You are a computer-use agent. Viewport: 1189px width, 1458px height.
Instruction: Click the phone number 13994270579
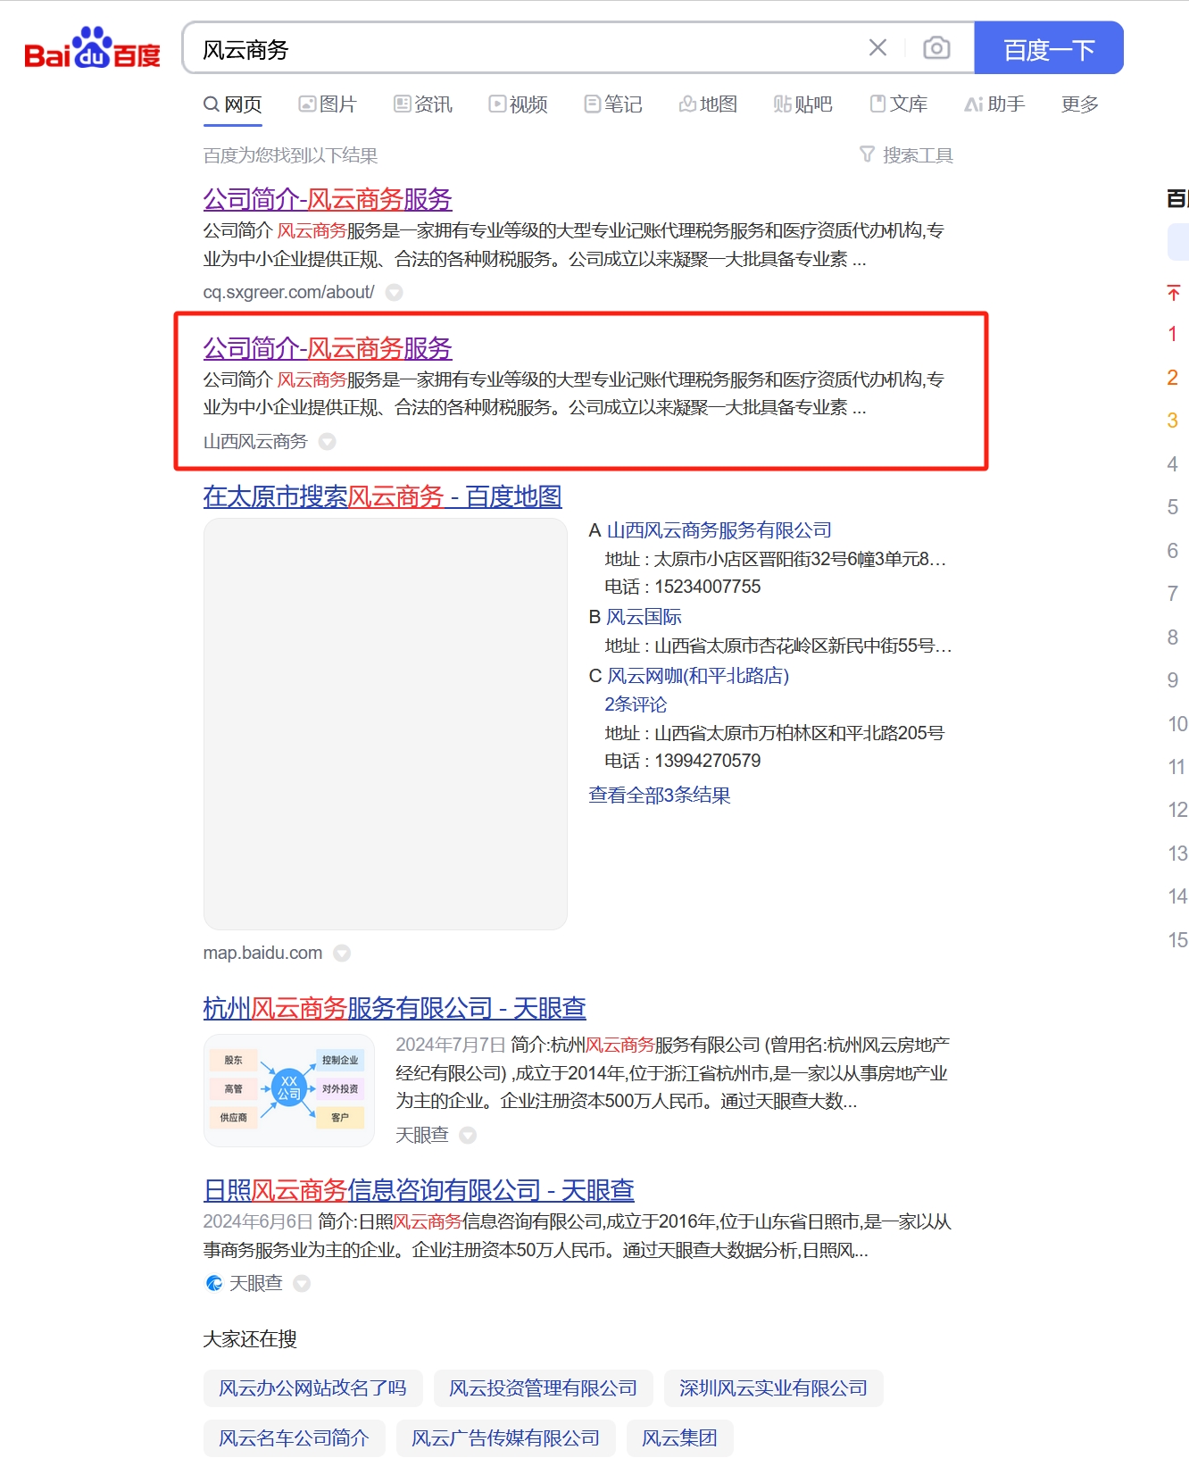click(x=708, y=761)
